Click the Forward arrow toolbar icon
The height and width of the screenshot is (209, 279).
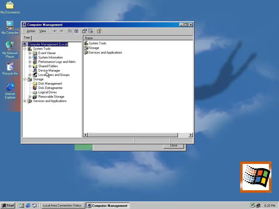pyautogui.click(x=61, y=31)
